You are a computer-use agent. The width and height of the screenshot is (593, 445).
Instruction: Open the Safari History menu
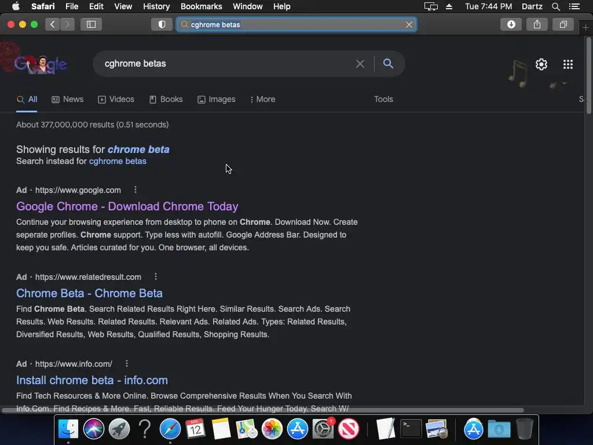156,6
